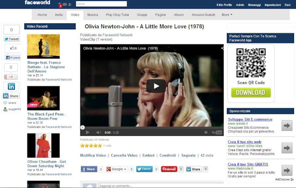
Task: Open the Play Okay Tube tab
Action: tap(117, 15)
